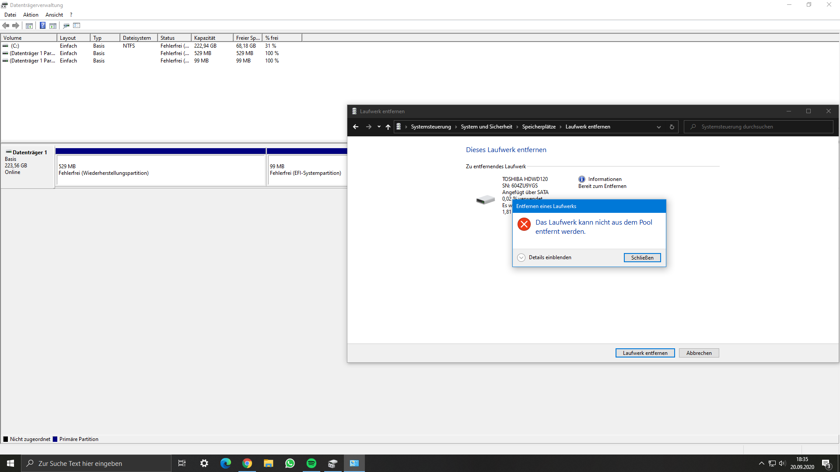This screenshot has height=472, width=840.
Task: Click the properties magnifier toolbar icon
Action: coord(66,25)
